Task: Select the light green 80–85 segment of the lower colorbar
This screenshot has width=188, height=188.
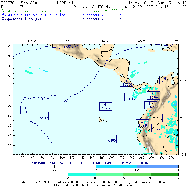Action: click(x=109, y=175)
